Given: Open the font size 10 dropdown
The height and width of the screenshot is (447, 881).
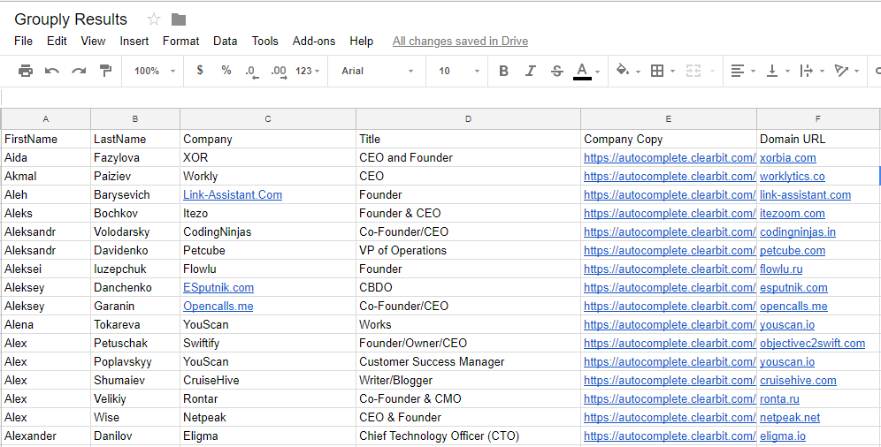Looking at the screenshot, I should point(459,71).
